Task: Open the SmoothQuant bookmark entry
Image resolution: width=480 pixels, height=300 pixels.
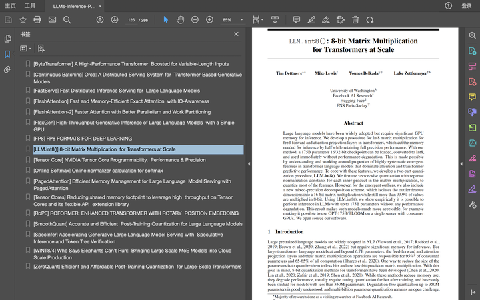Action: pyautogui.click(x=138, y=224)
